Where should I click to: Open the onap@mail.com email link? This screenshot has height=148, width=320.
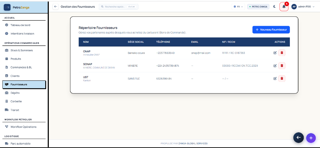point(201,53)
